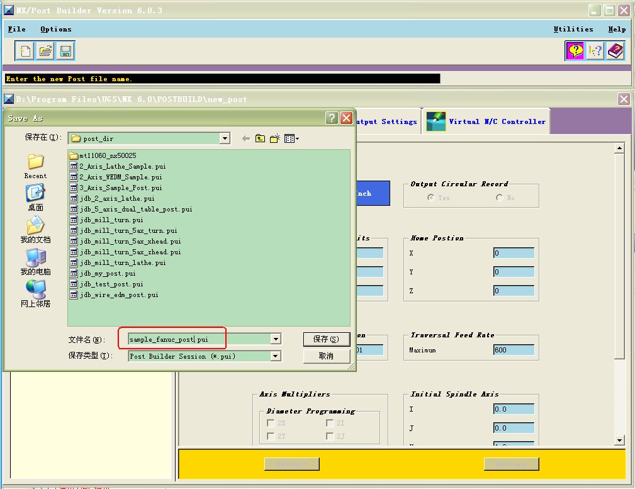The image size is (635, 489).
Task: Toggle the 2I diameter programming checkbox
Action: pos(330,423)
